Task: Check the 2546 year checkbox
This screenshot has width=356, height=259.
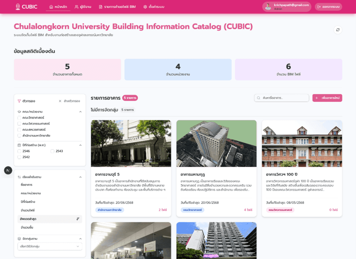Action: [x=19, y=151]
